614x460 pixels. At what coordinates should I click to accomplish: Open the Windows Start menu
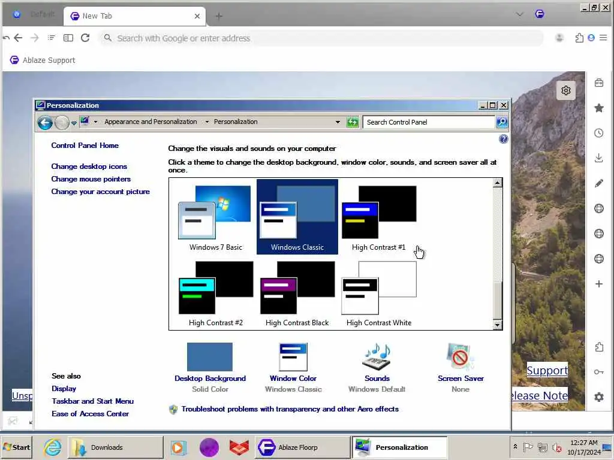16,447
